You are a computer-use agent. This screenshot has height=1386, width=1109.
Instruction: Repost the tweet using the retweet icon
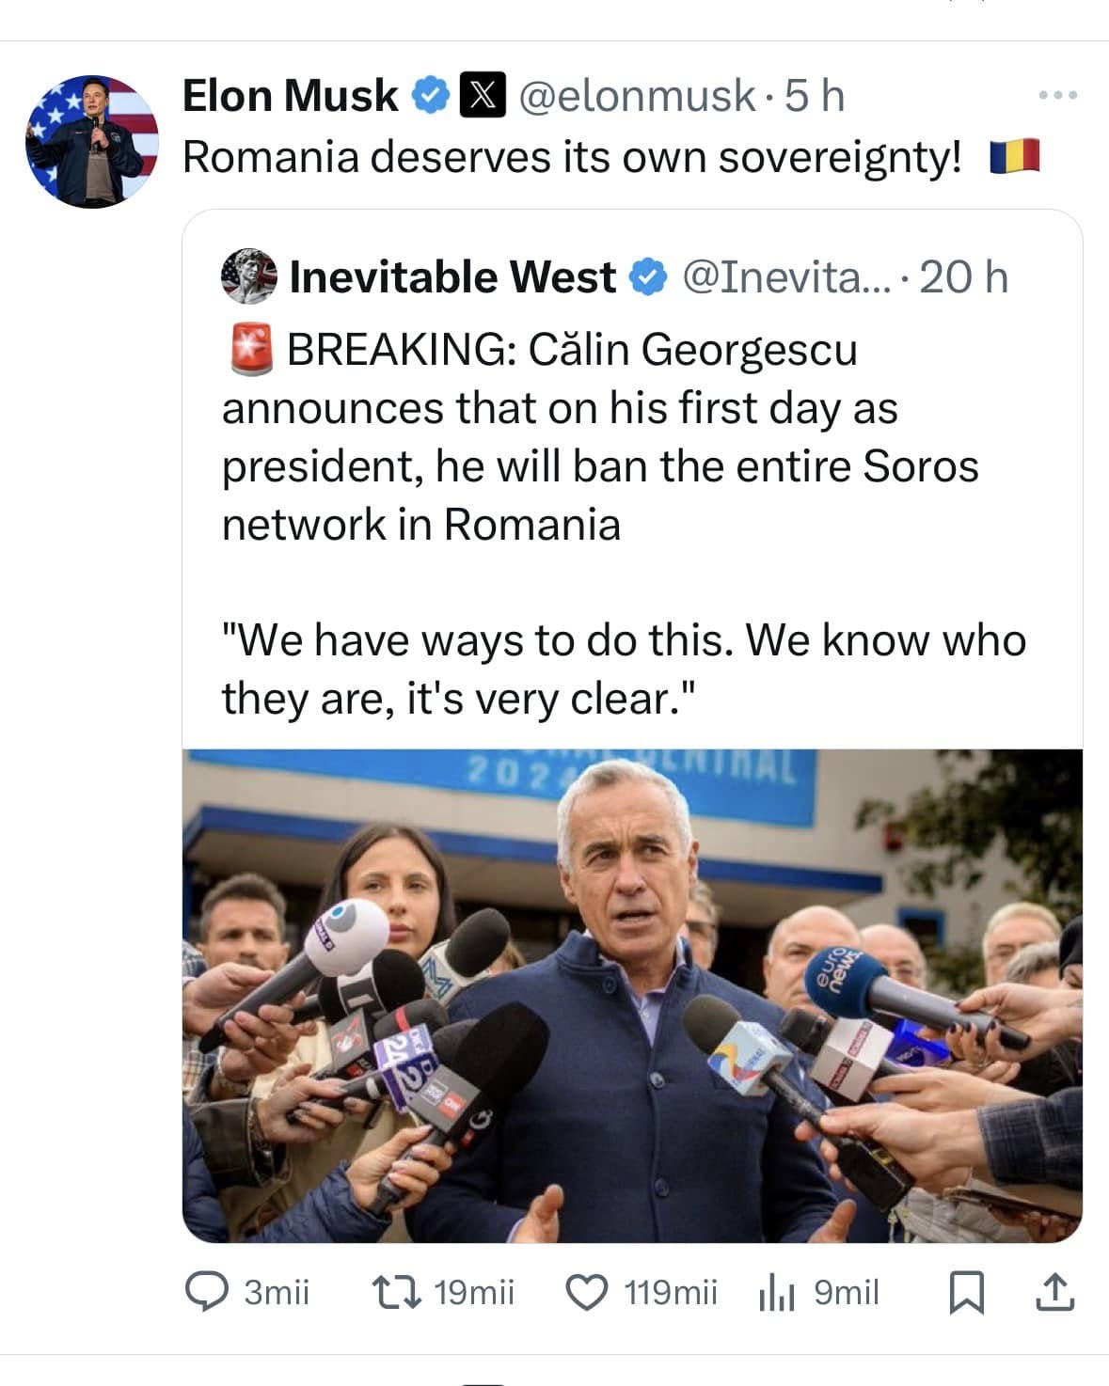coord(397,1292)
